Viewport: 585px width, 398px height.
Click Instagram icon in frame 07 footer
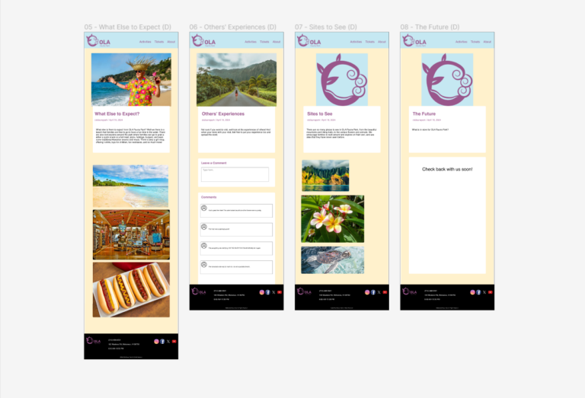pyautogui.click(x=367, y=292)
